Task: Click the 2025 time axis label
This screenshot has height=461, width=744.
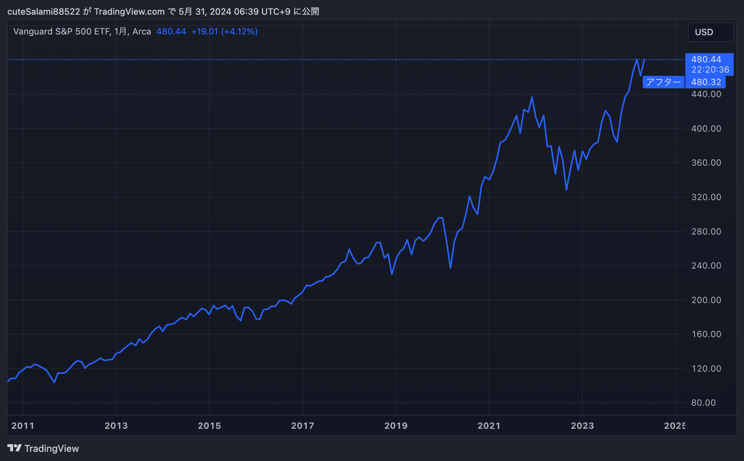Action: [x=674, y=426]
